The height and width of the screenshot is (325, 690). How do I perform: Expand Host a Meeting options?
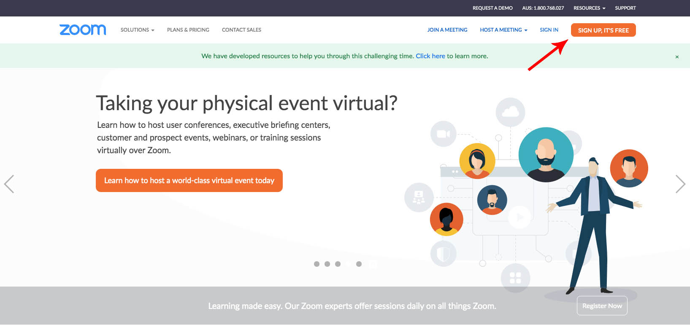click(503, 30)
